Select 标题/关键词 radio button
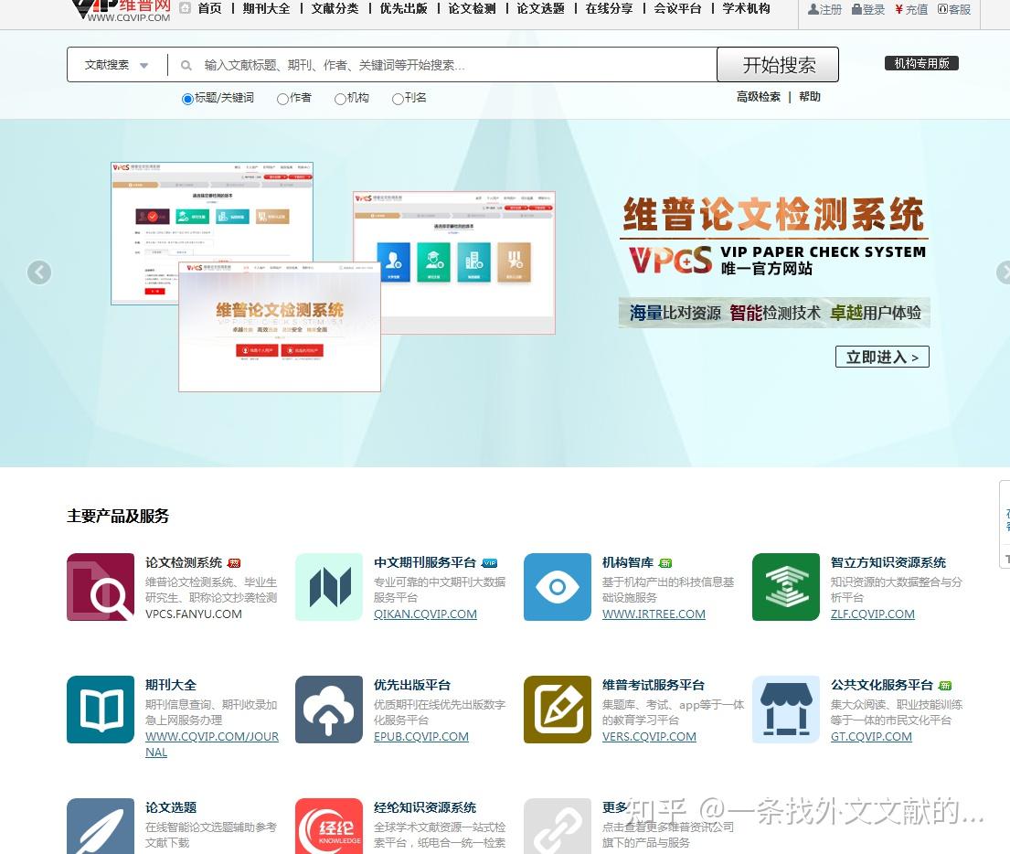The height and width of the screenshot is (854, 1010). (187, 99)
